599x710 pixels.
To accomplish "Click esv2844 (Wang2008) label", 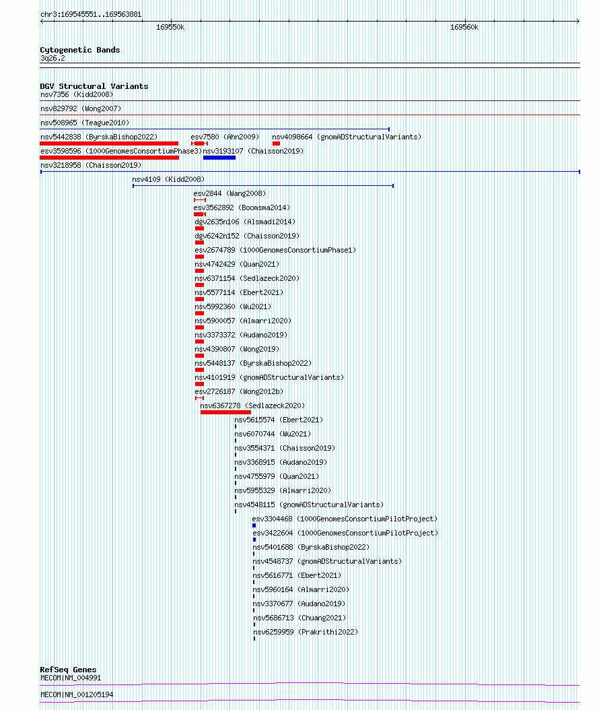I will 230,193.
